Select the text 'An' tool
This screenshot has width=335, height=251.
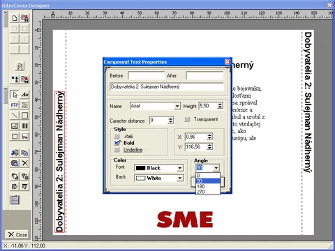(24, 95)
